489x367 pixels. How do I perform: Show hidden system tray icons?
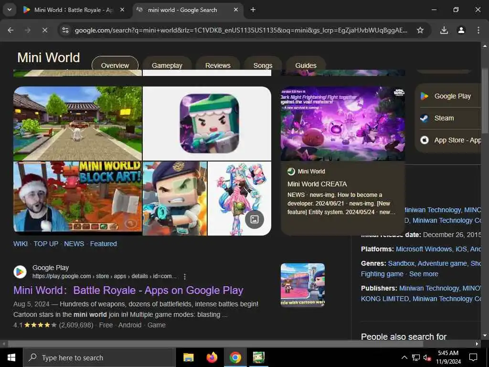404,357
